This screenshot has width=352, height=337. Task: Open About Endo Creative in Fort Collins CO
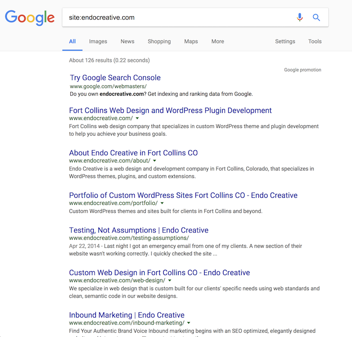tap(133, 153)
